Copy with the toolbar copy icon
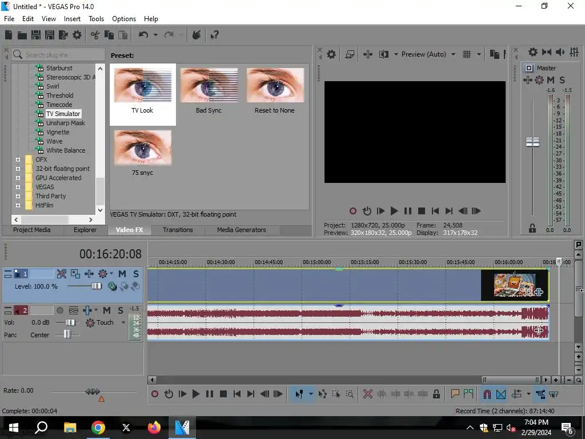The width and height of the screenshot is (585, 439). tap(109, 35)
